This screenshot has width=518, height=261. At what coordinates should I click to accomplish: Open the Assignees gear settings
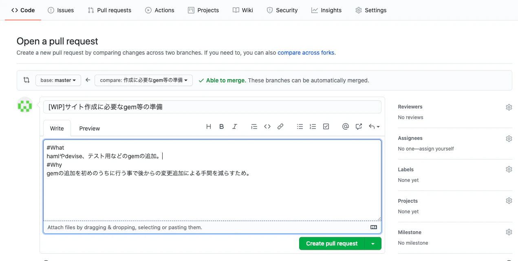pyautogui.click(x=509, y=139)
